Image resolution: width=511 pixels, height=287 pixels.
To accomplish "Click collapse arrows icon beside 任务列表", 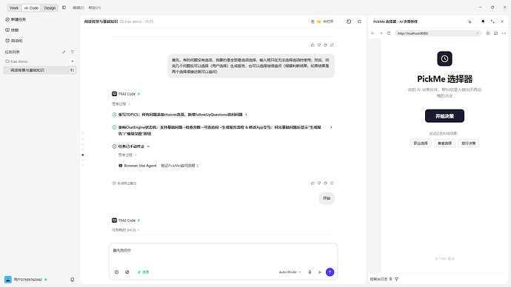I will (x=64, y=52).
